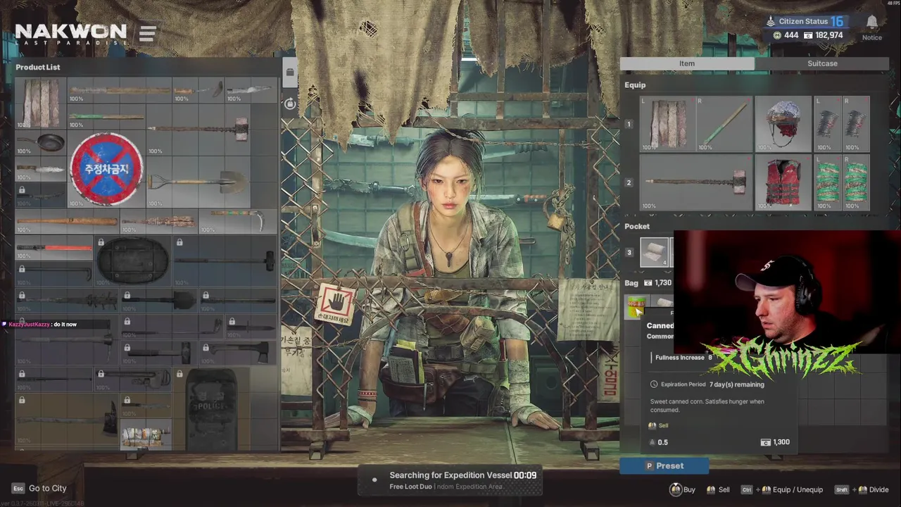
Task: Click equipped wooden plank shield in slot 1
Action: click(x=668, y=124)
